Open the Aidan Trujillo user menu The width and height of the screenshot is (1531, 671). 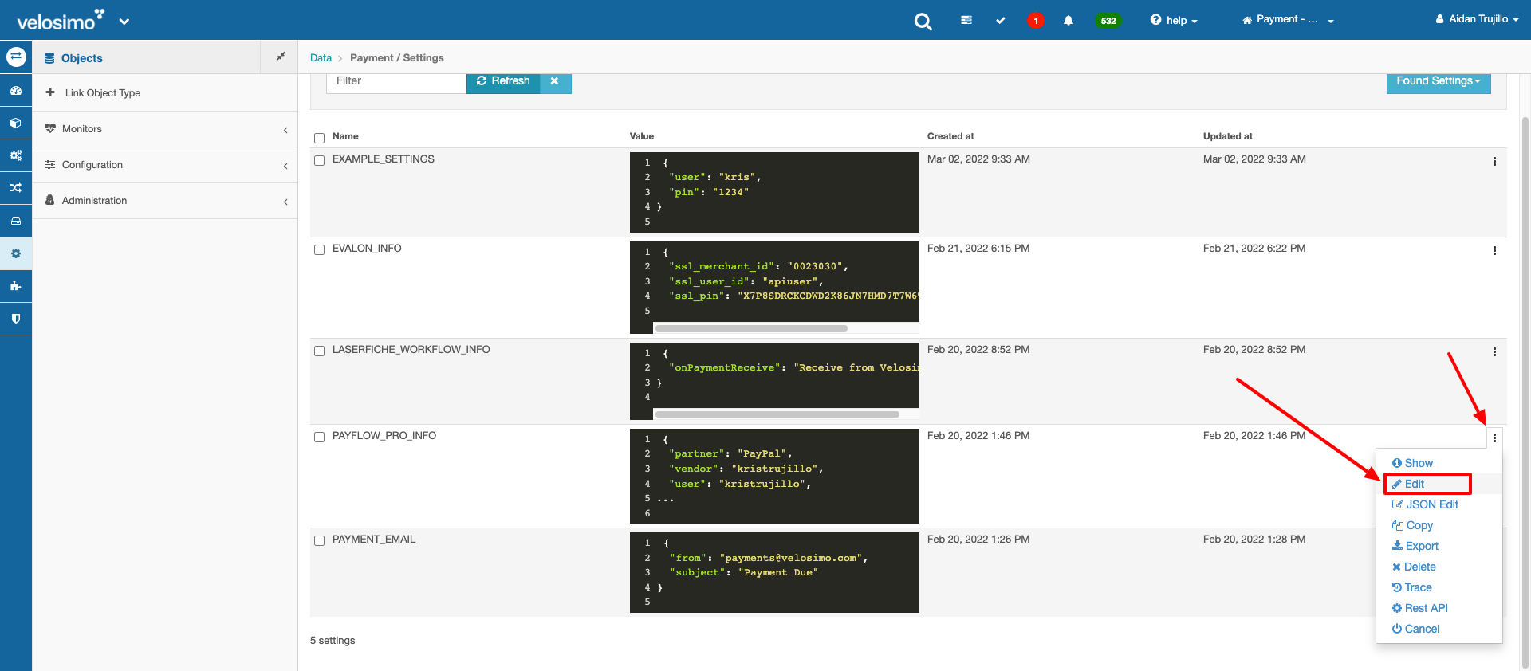[x=1477, y=19]
